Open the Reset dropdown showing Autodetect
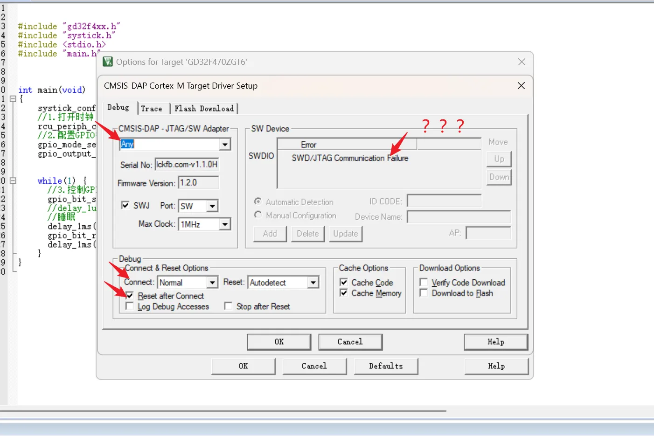654x436 pixels. (313, 283)
